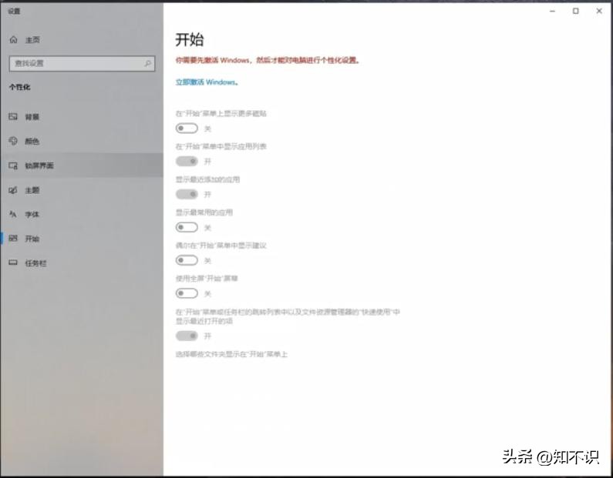Enable 使用全屏"开始"屏幕 switch

click(187, 293)
